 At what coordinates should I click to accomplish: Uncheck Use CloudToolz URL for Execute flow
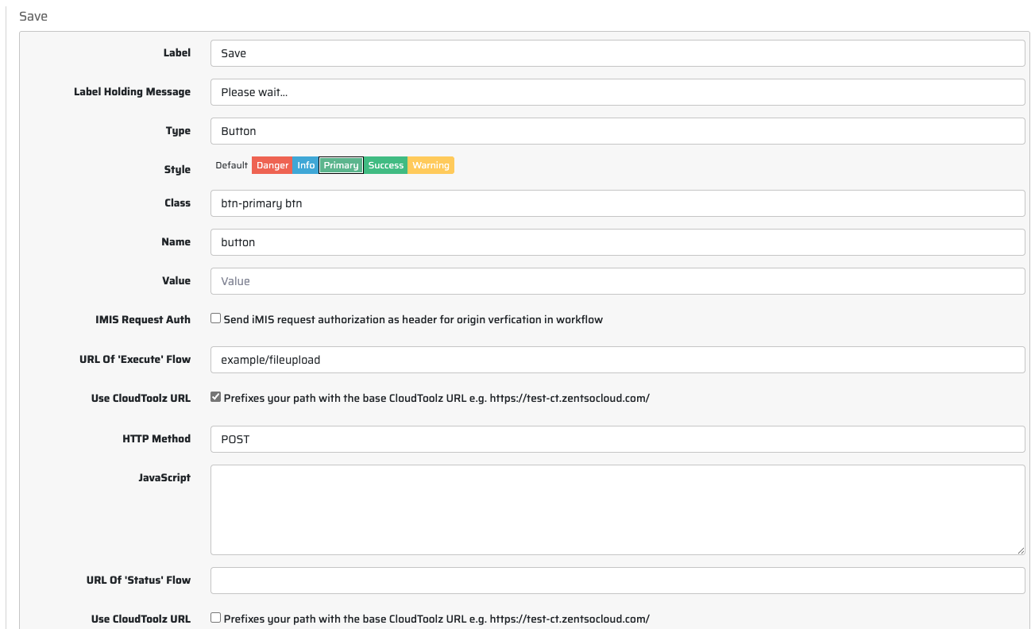pyautogui.click(x=215, y=397)
